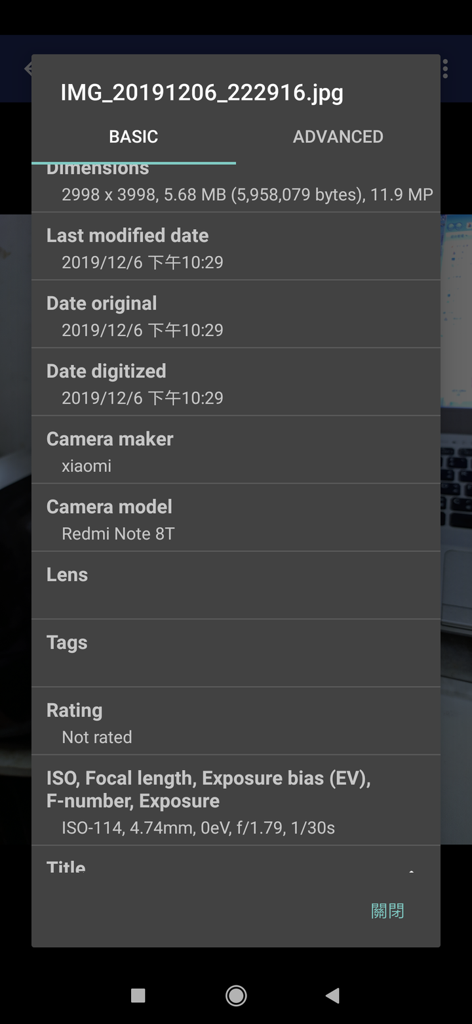Open the three-dot overflow menu icon
This screenshot has height=1024, width=472.
click(445, 69)
